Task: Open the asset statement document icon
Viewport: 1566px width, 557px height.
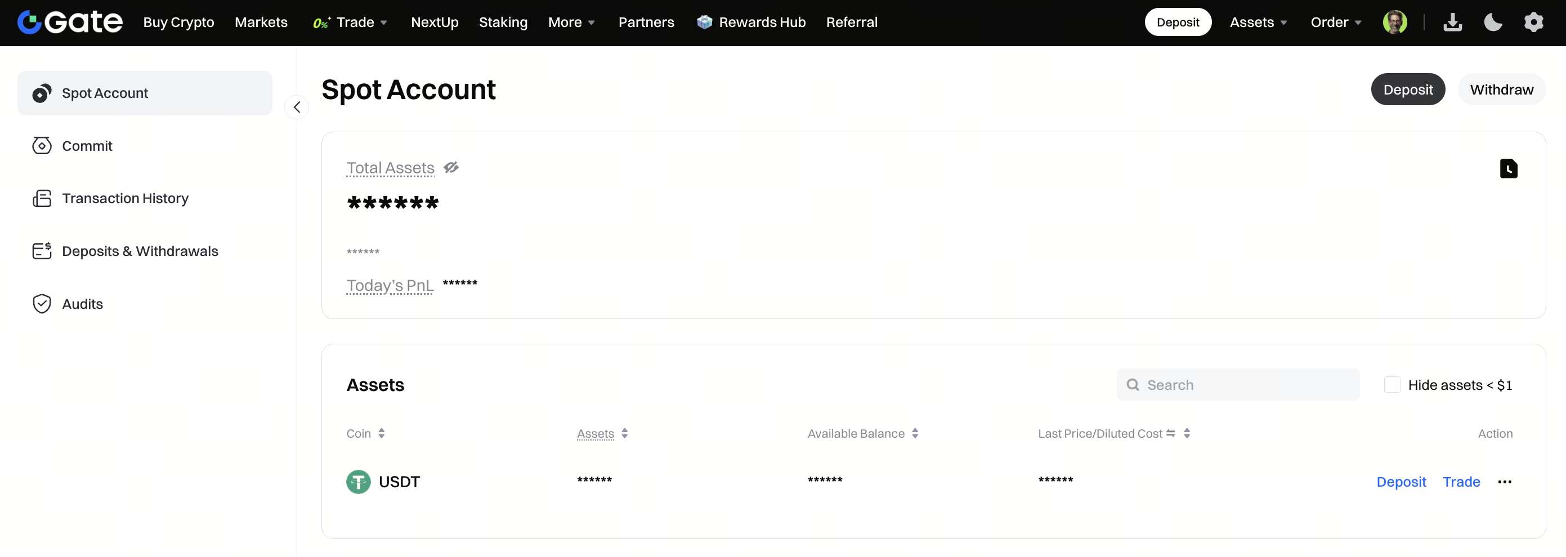Action: [1508, 168]
